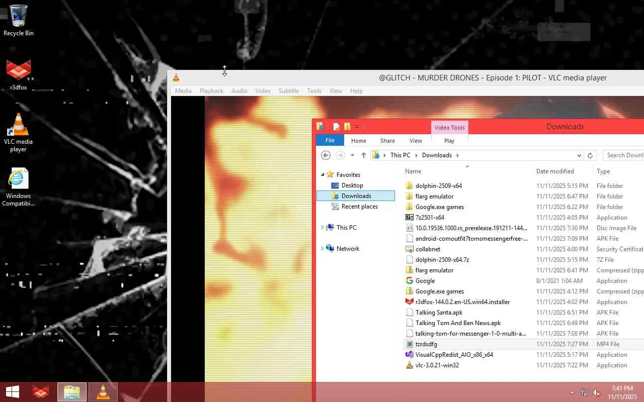Show hidden icons in system tray
This screenshot has width=644, height=402.
(x=572, y=392)
